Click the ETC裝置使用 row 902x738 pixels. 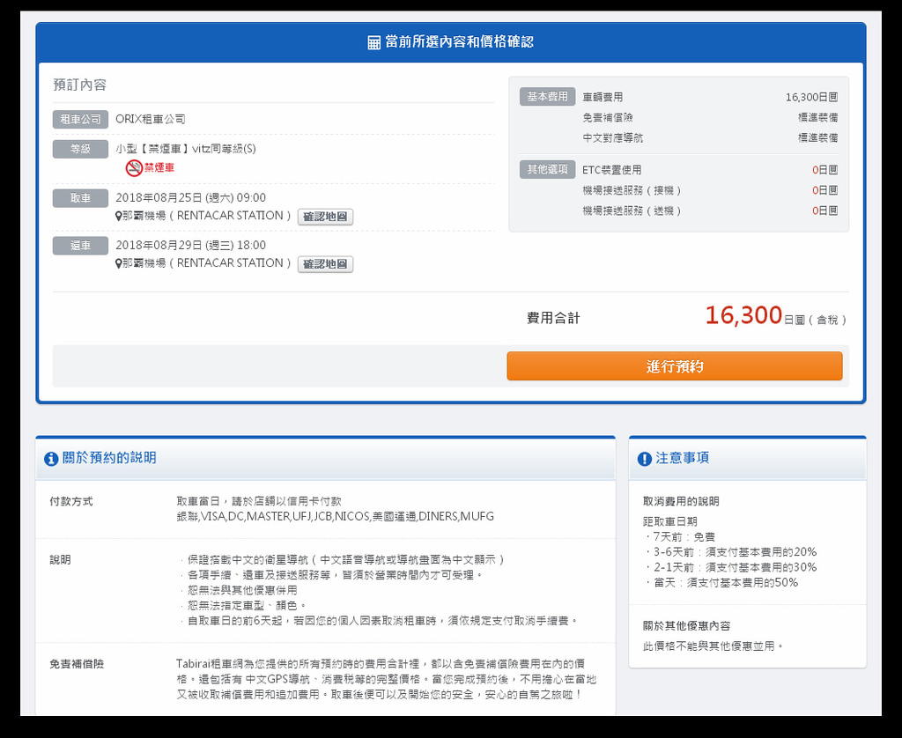point(710,170)
